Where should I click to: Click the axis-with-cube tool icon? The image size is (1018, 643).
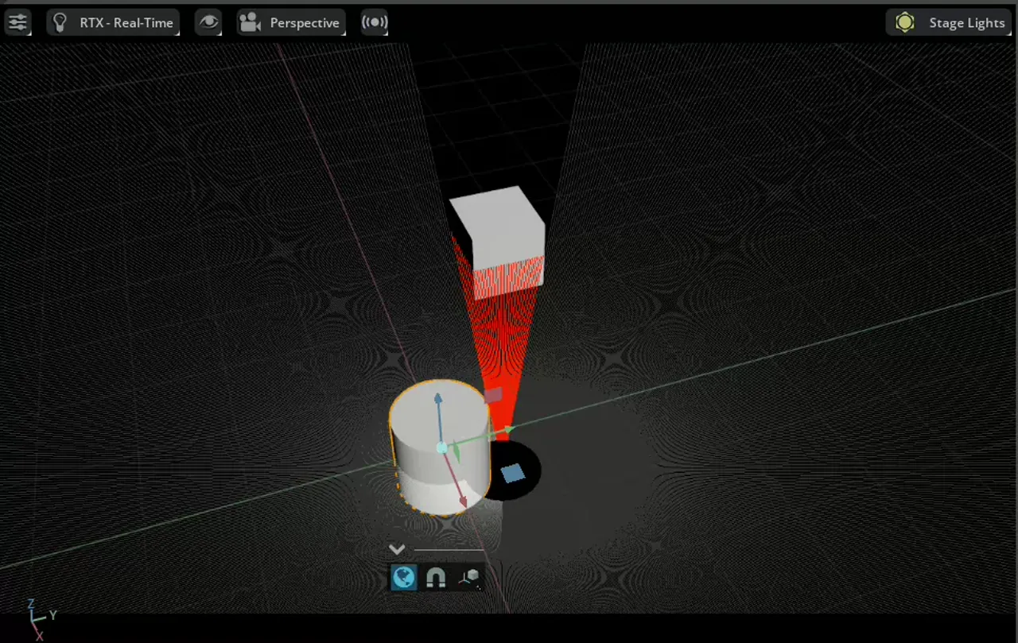(x=469, y=577)
